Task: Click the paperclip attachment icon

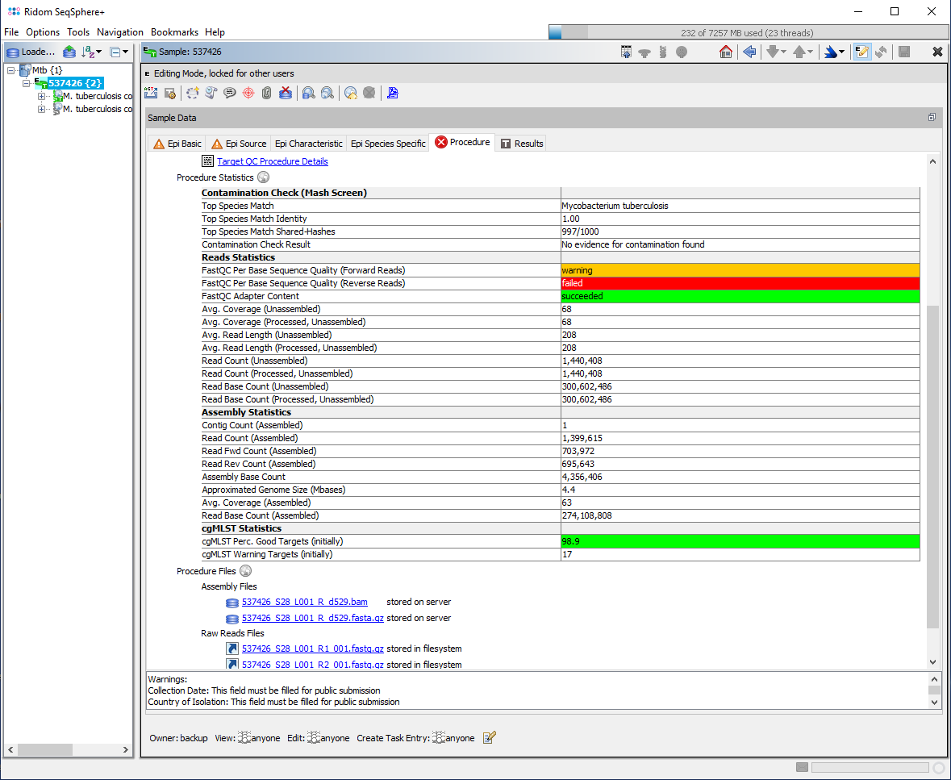Action: click(266, 93)
